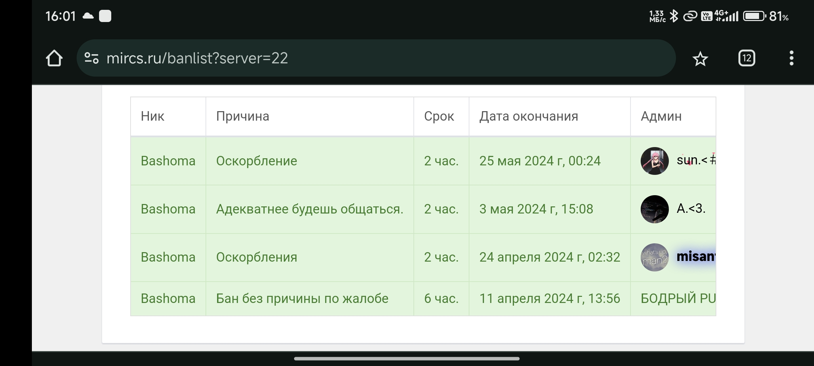Click sun.<# admin avatar thumbnail

coord(654,161)
